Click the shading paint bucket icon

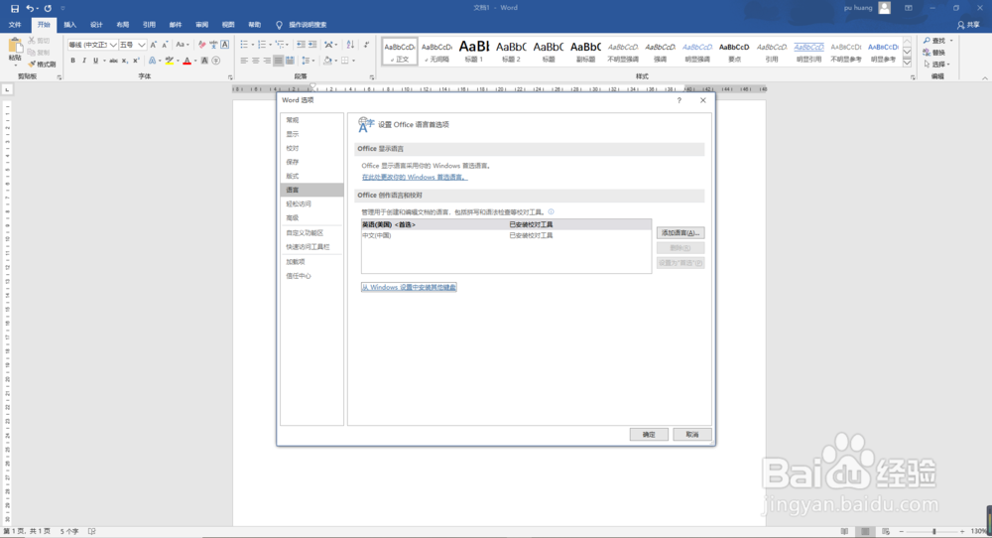(x=327, y=61)
